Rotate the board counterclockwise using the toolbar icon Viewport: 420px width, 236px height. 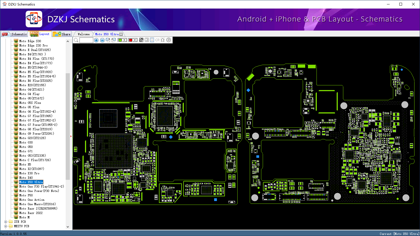pos(113,40)
